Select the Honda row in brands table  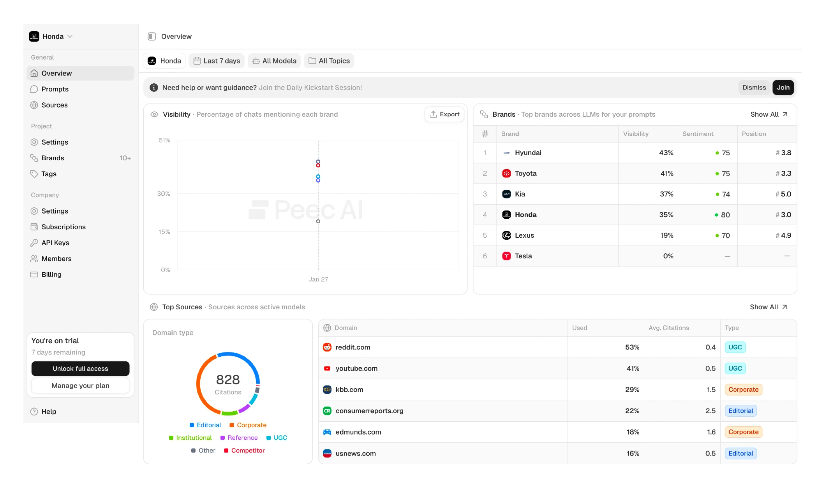635,215
